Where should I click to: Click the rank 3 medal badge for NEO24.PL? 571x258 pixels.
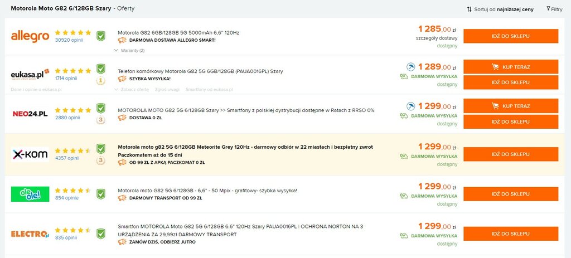101,120
